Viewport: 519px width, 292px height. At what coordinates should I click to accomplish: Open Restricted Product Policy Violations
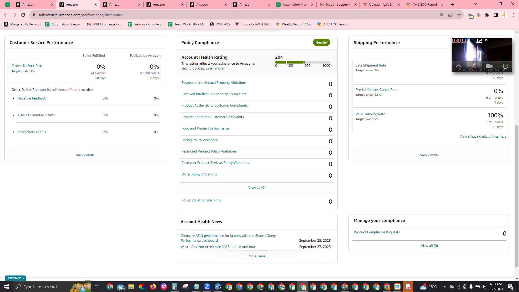pyautogui.click(x=209, y=151)
